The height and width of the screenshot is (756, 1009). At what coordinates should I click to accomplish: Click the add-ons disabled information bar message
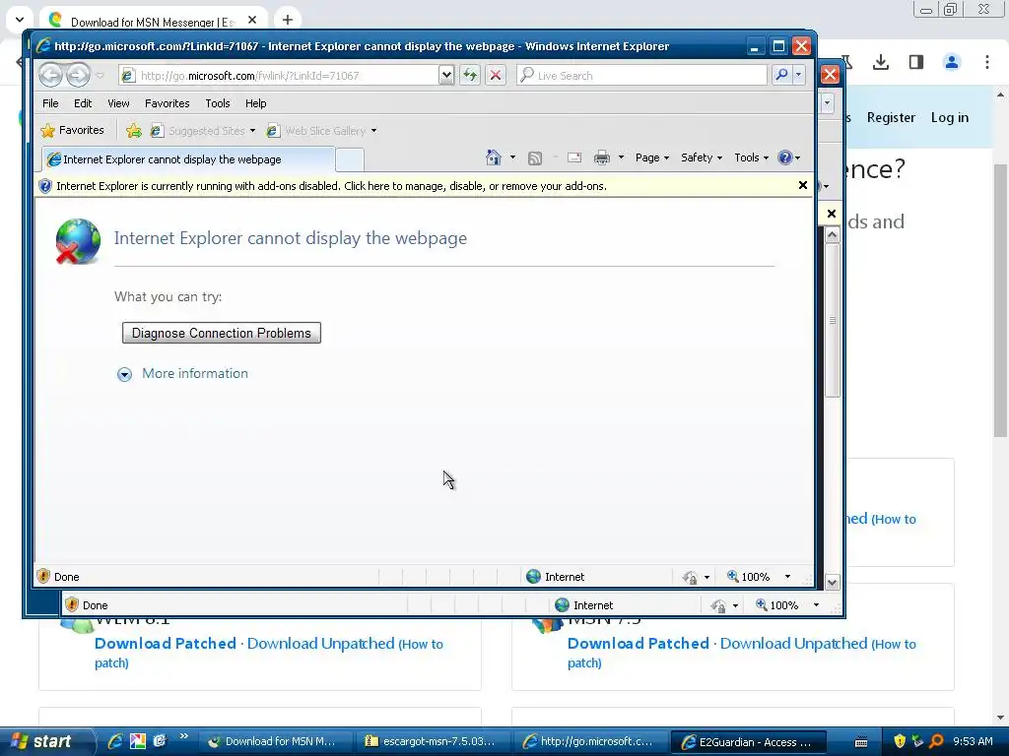[331, 186]
